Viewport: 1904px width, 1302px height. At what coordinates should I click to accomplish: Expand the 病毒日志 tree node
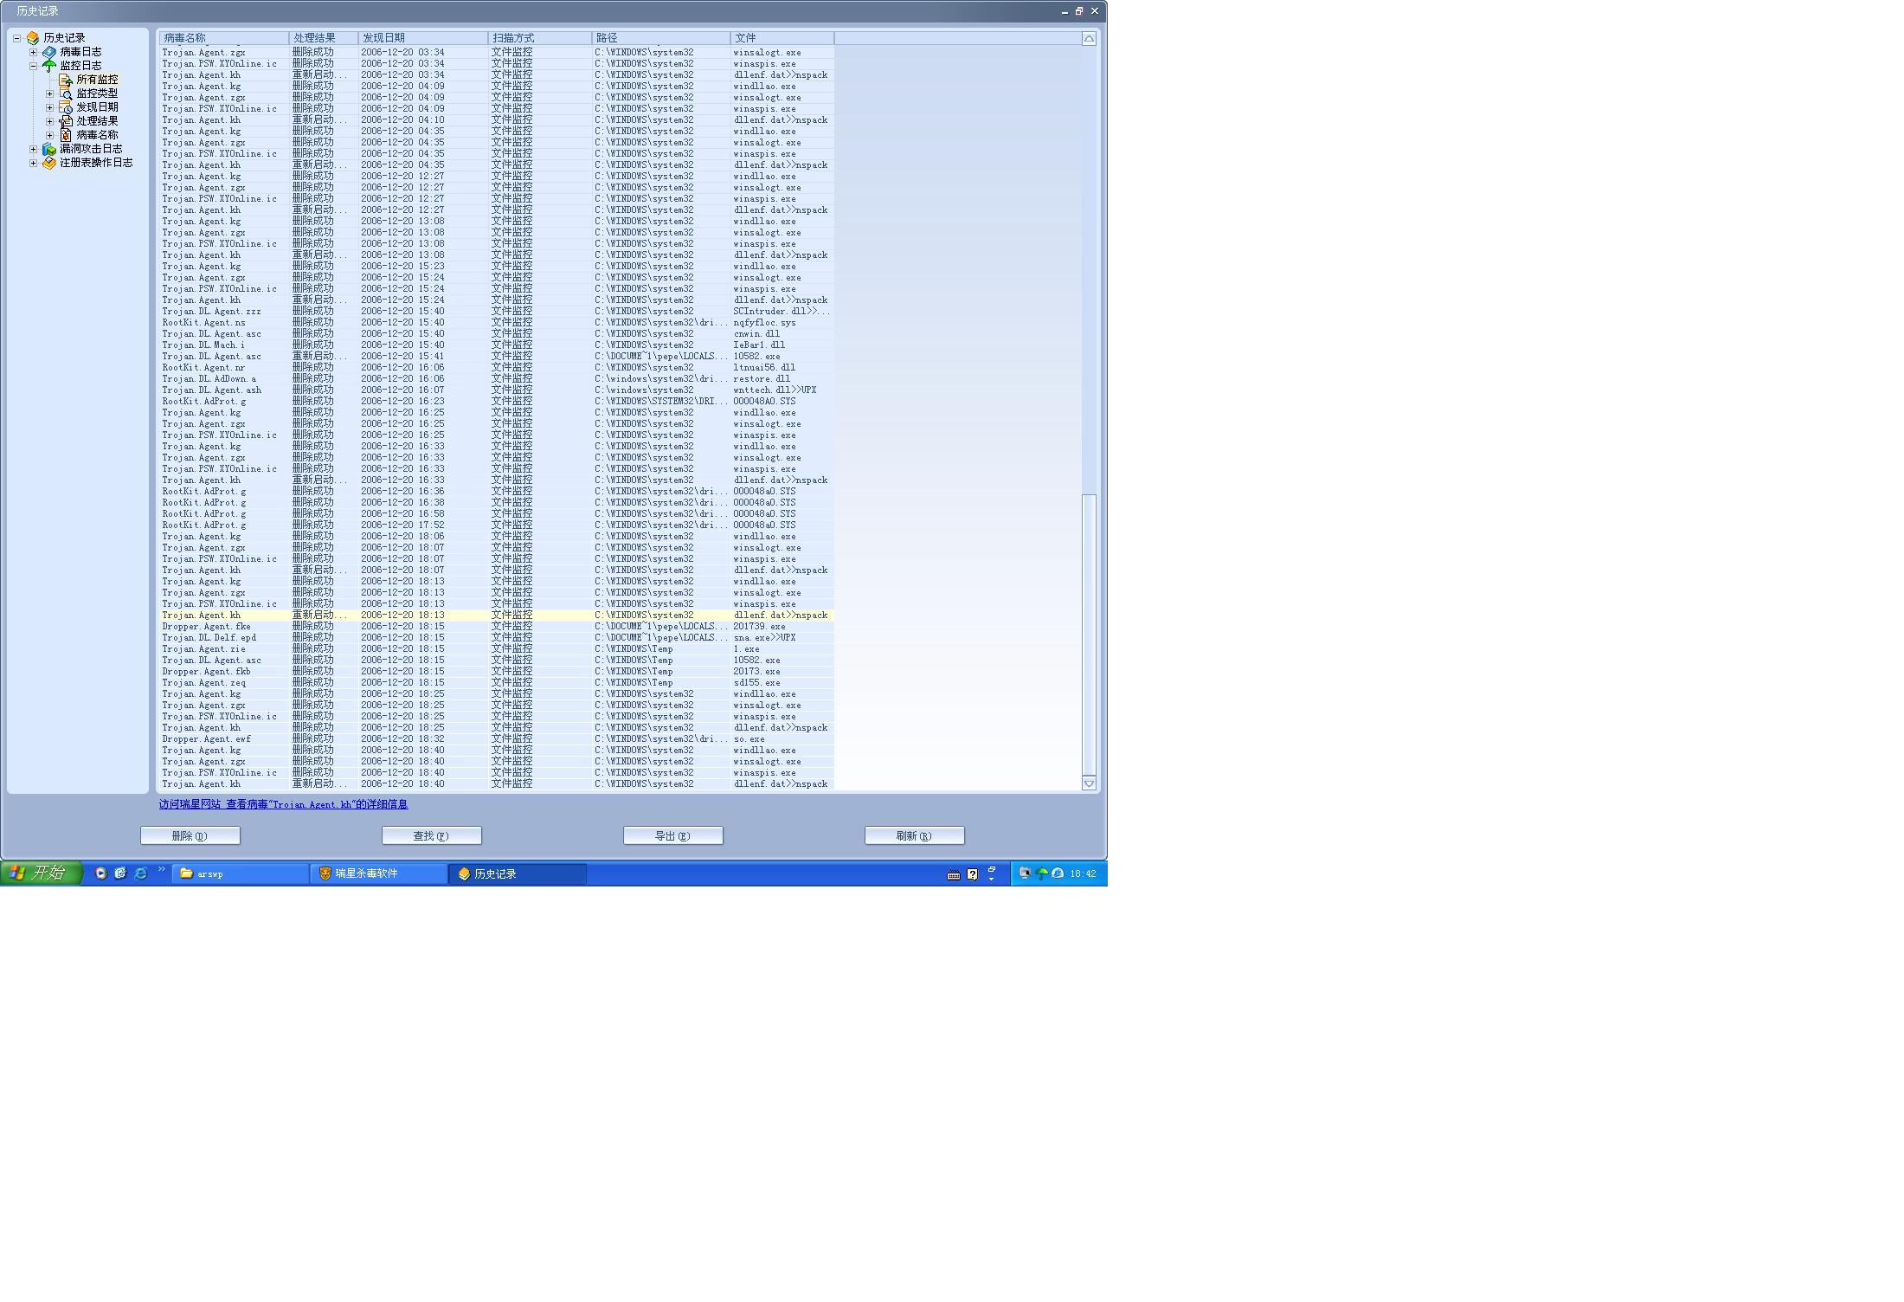pos(34,52)
